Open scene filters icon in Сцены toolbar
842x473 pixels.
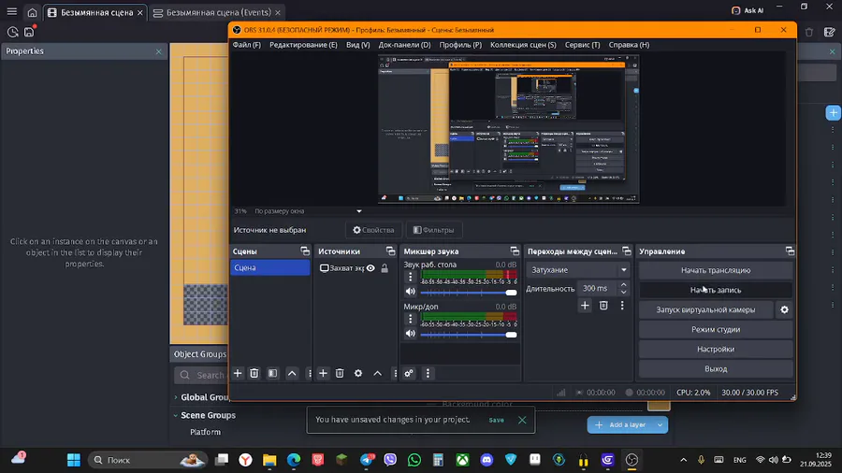[273, 373]
